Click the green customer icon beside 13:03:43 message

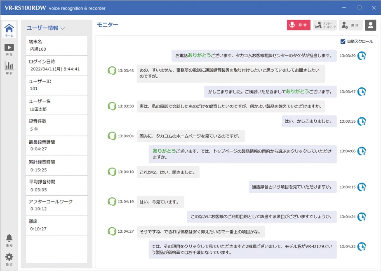tap(112, 71)
